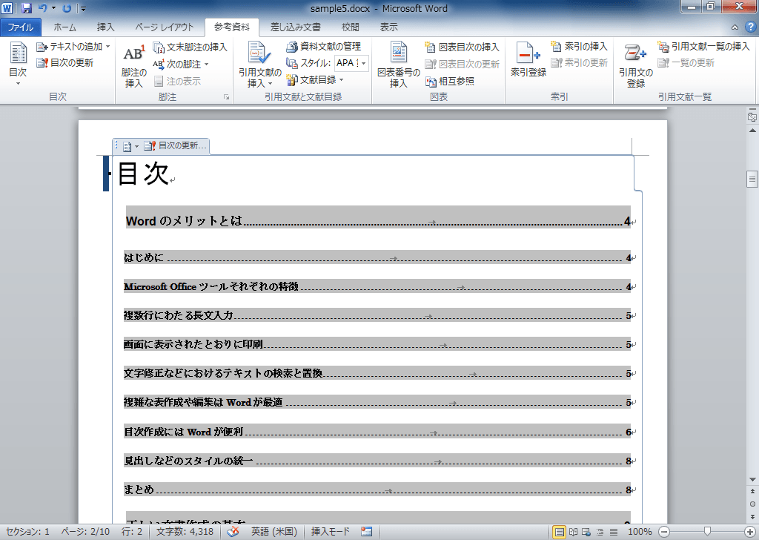Image resolution: width=759 pixels, height=540 pixels.
Task: Customize the quick access toolbar
Action: pyautogui.click(x=83, y=9)
